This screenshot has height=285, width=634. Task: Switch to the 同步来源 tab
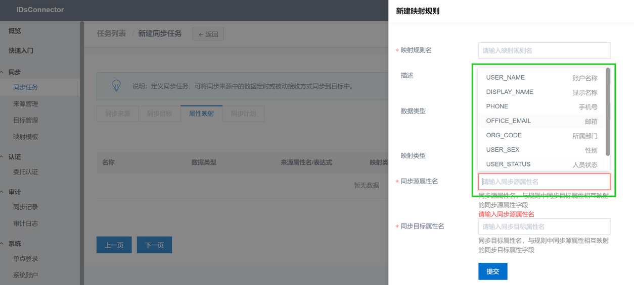117,114
